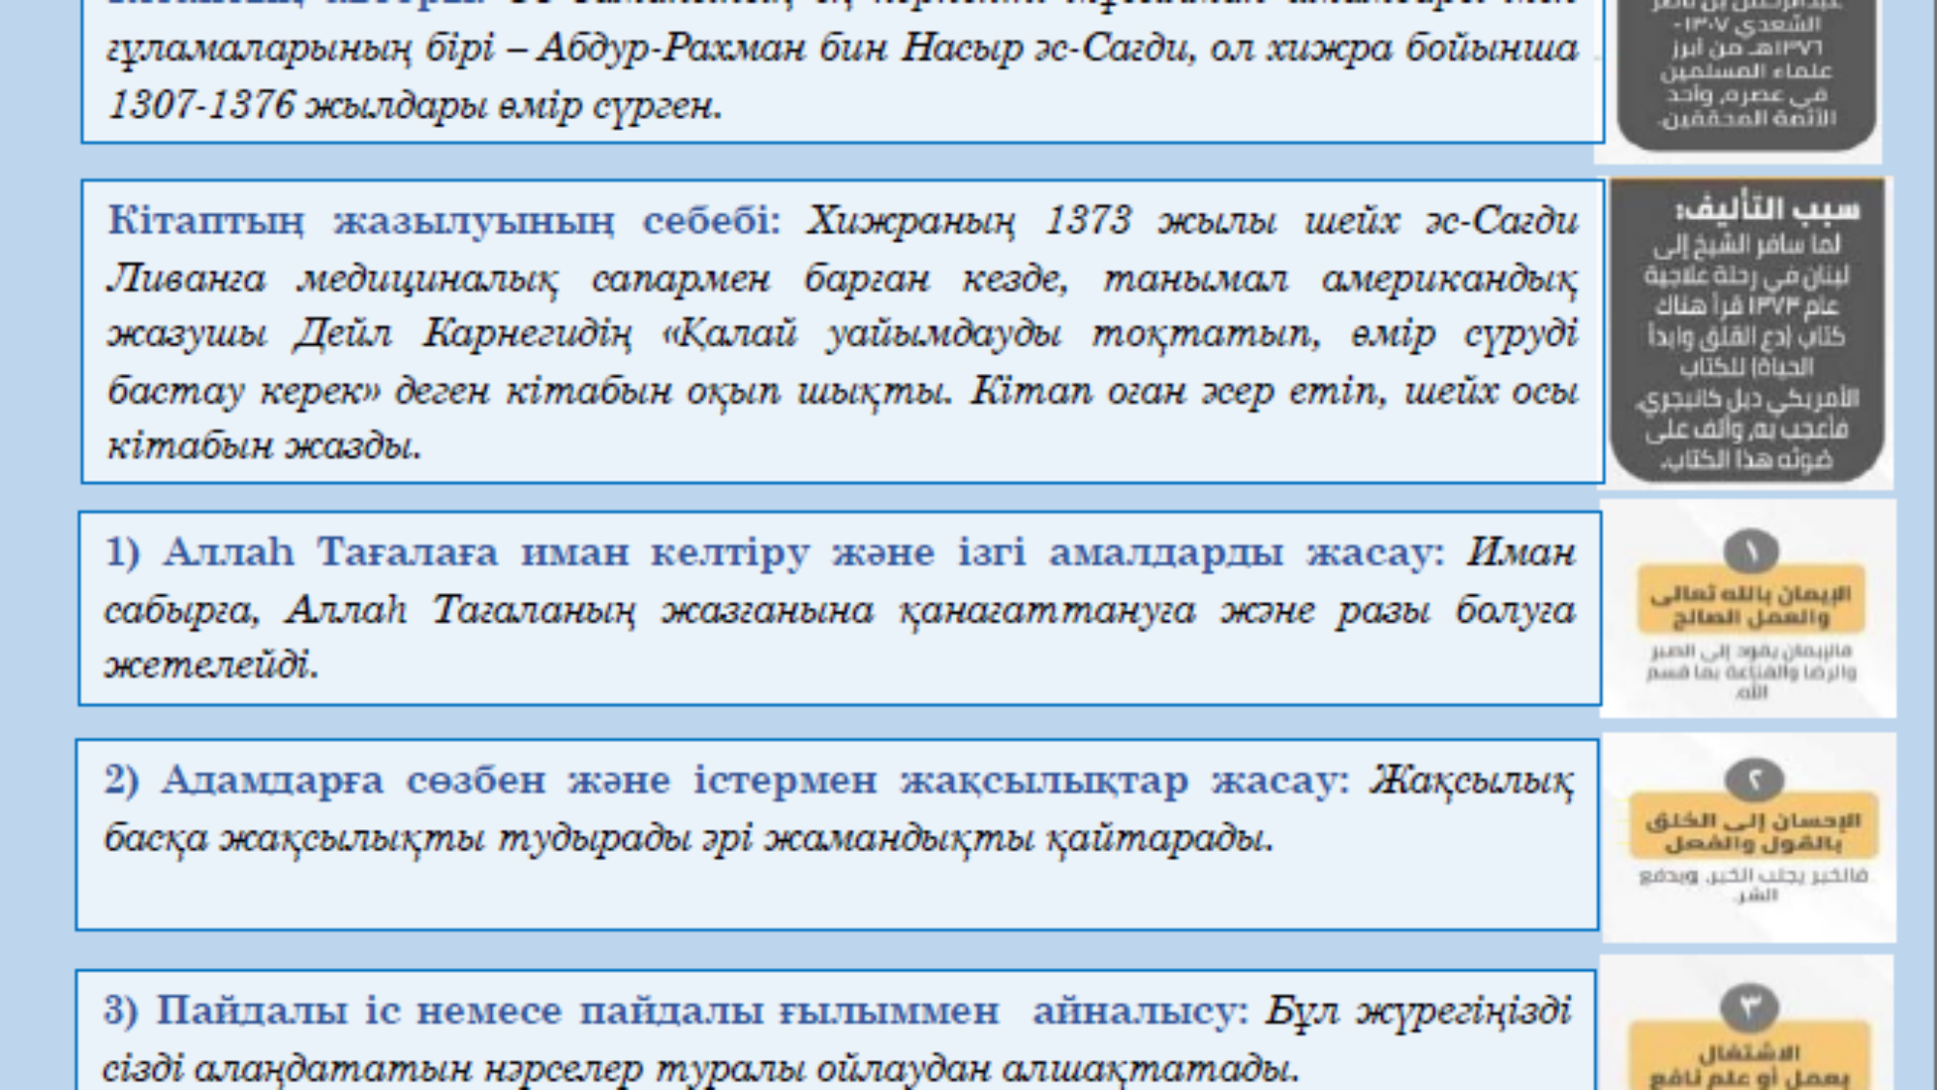The image size is (1937, 1090).
Task: Click the gray number 1 circle icon
Action: (1750, 551)
